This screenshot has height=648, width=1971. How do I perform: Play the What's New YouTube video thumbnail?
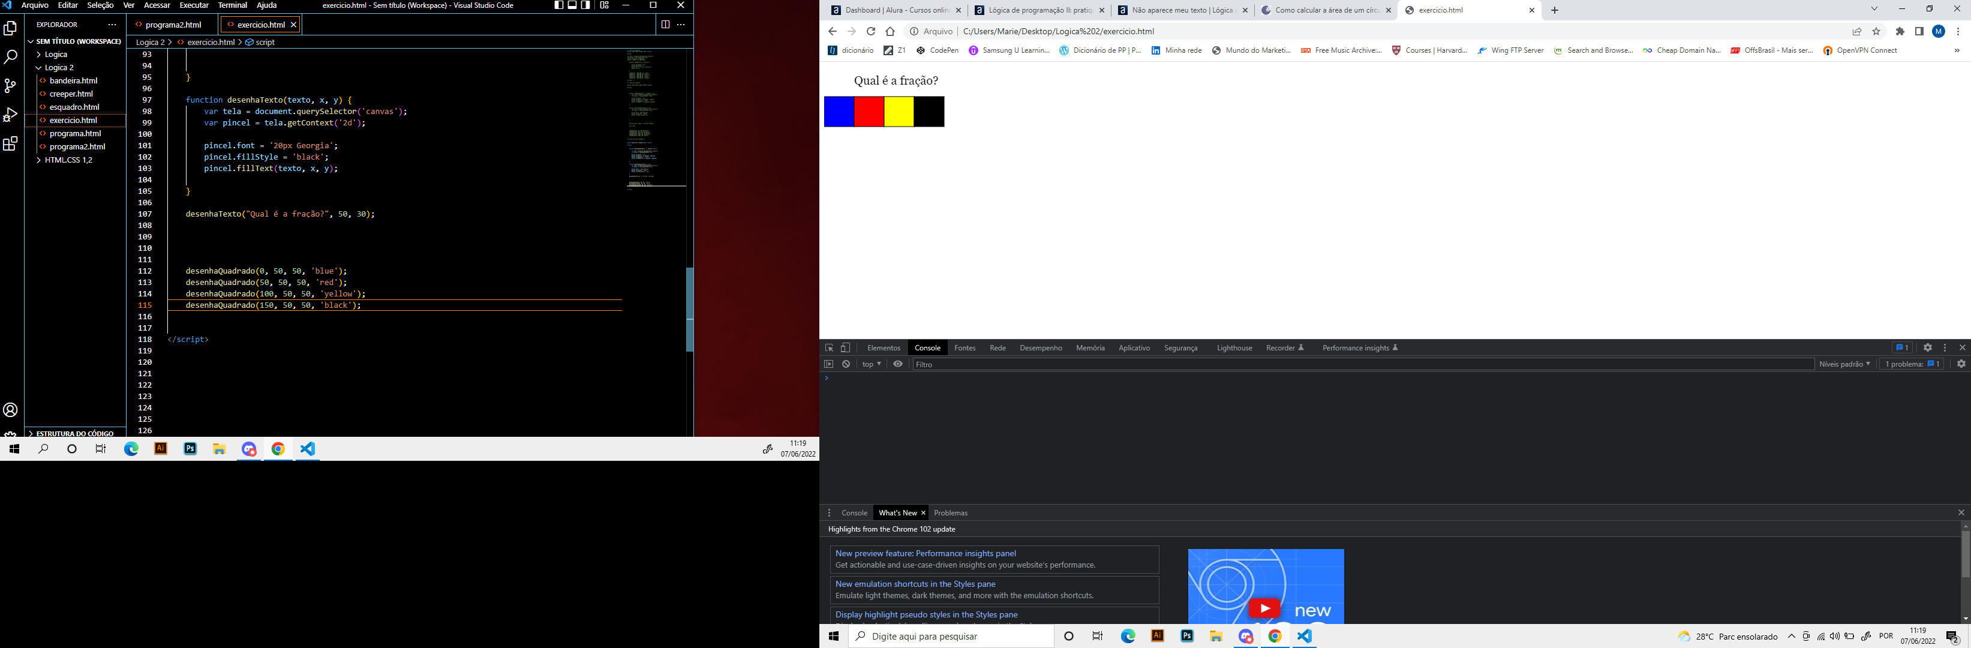(x=1265, y=608)
